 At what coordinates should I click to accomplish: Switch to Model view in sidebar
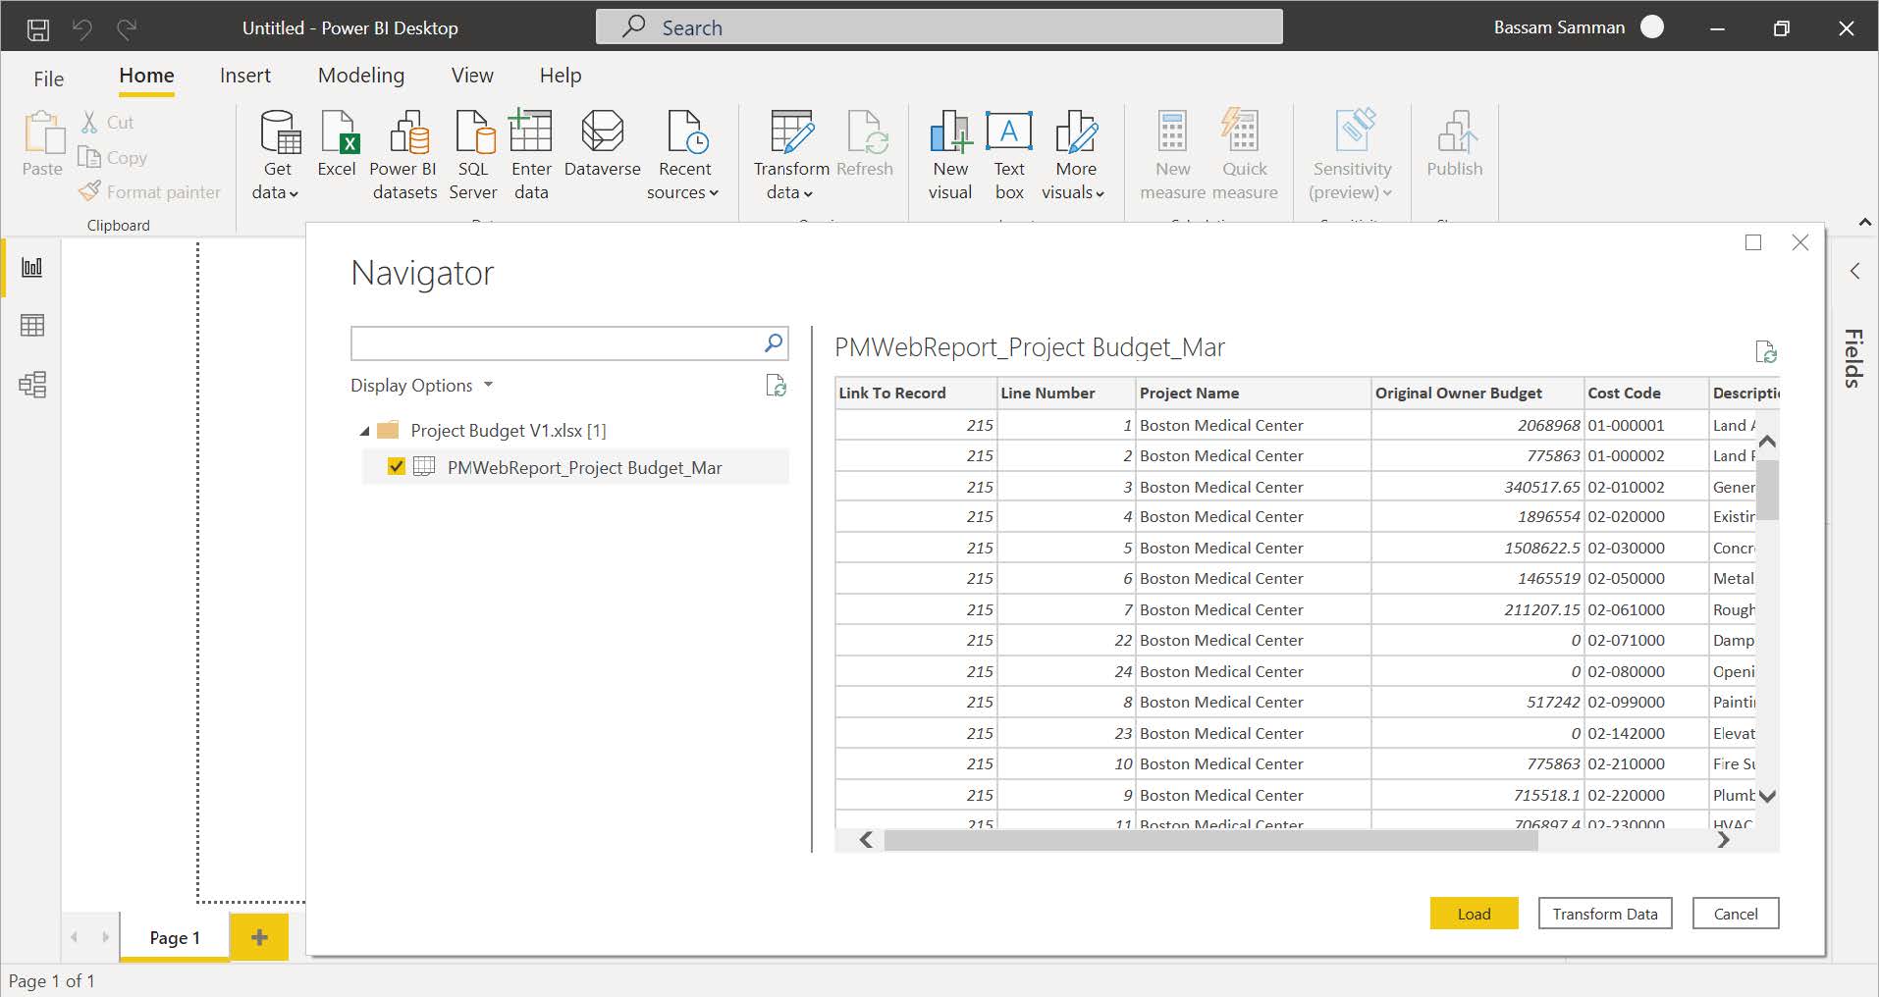(32, 384)
